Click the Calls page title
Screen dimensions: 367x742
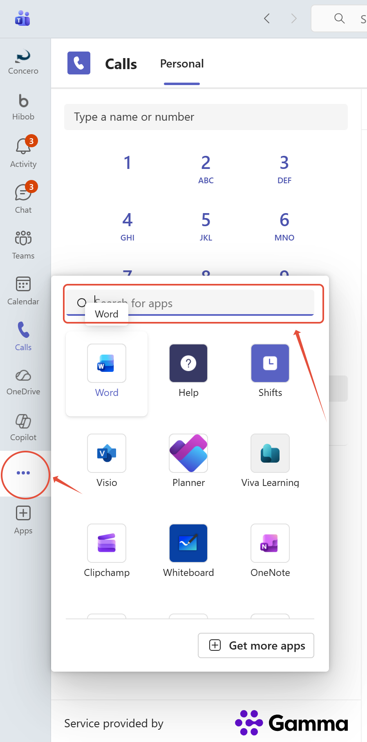pyautogui.click(x=121, y=64)
